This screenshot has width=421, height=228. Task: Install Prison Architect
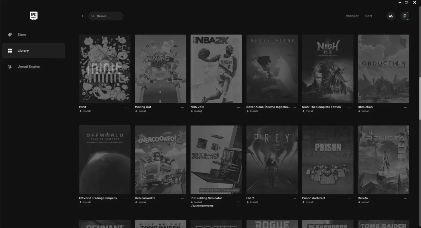[x=308, y=202]
